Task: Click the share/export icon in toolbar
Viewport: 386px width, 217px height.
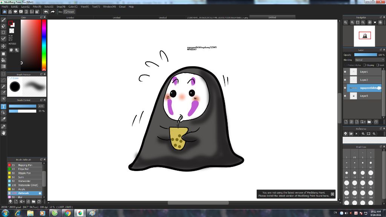Action: point(10,12)
